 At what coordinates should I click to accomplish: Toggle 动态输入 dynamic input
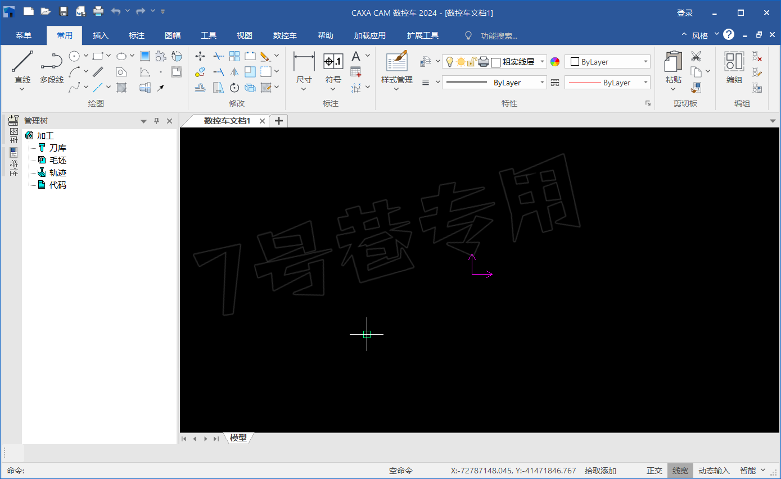tap(714, 471)
